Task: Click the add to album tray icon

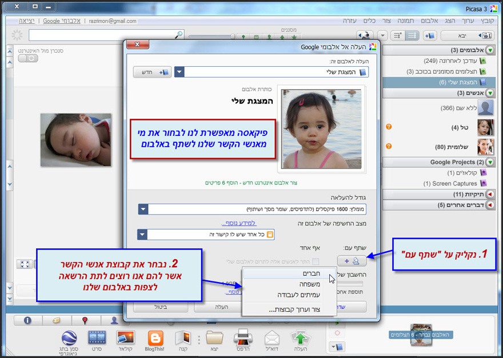Action: 338,346
